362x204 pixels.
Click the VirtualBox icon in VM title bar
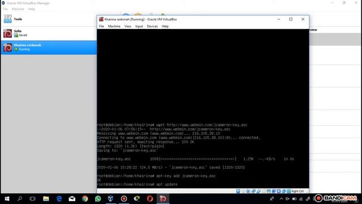(x=101, y=19)
